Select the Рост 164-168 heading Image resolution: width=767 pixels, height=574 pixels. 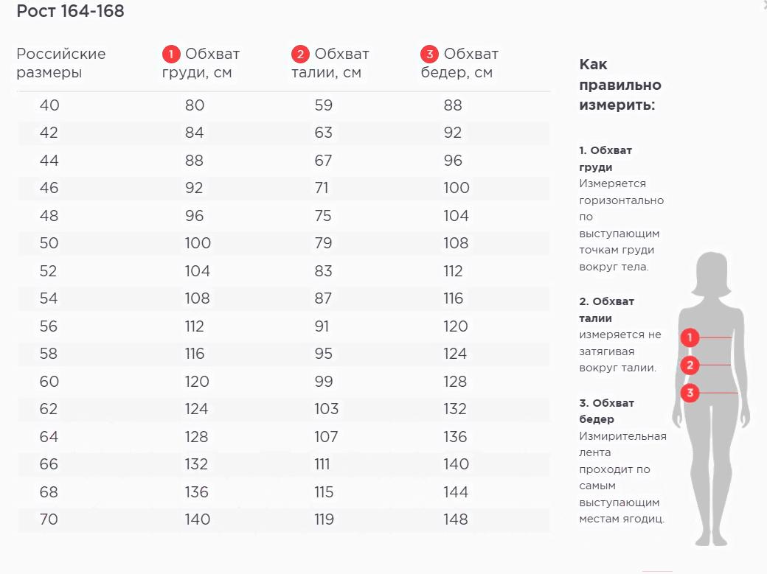[70, 12]
